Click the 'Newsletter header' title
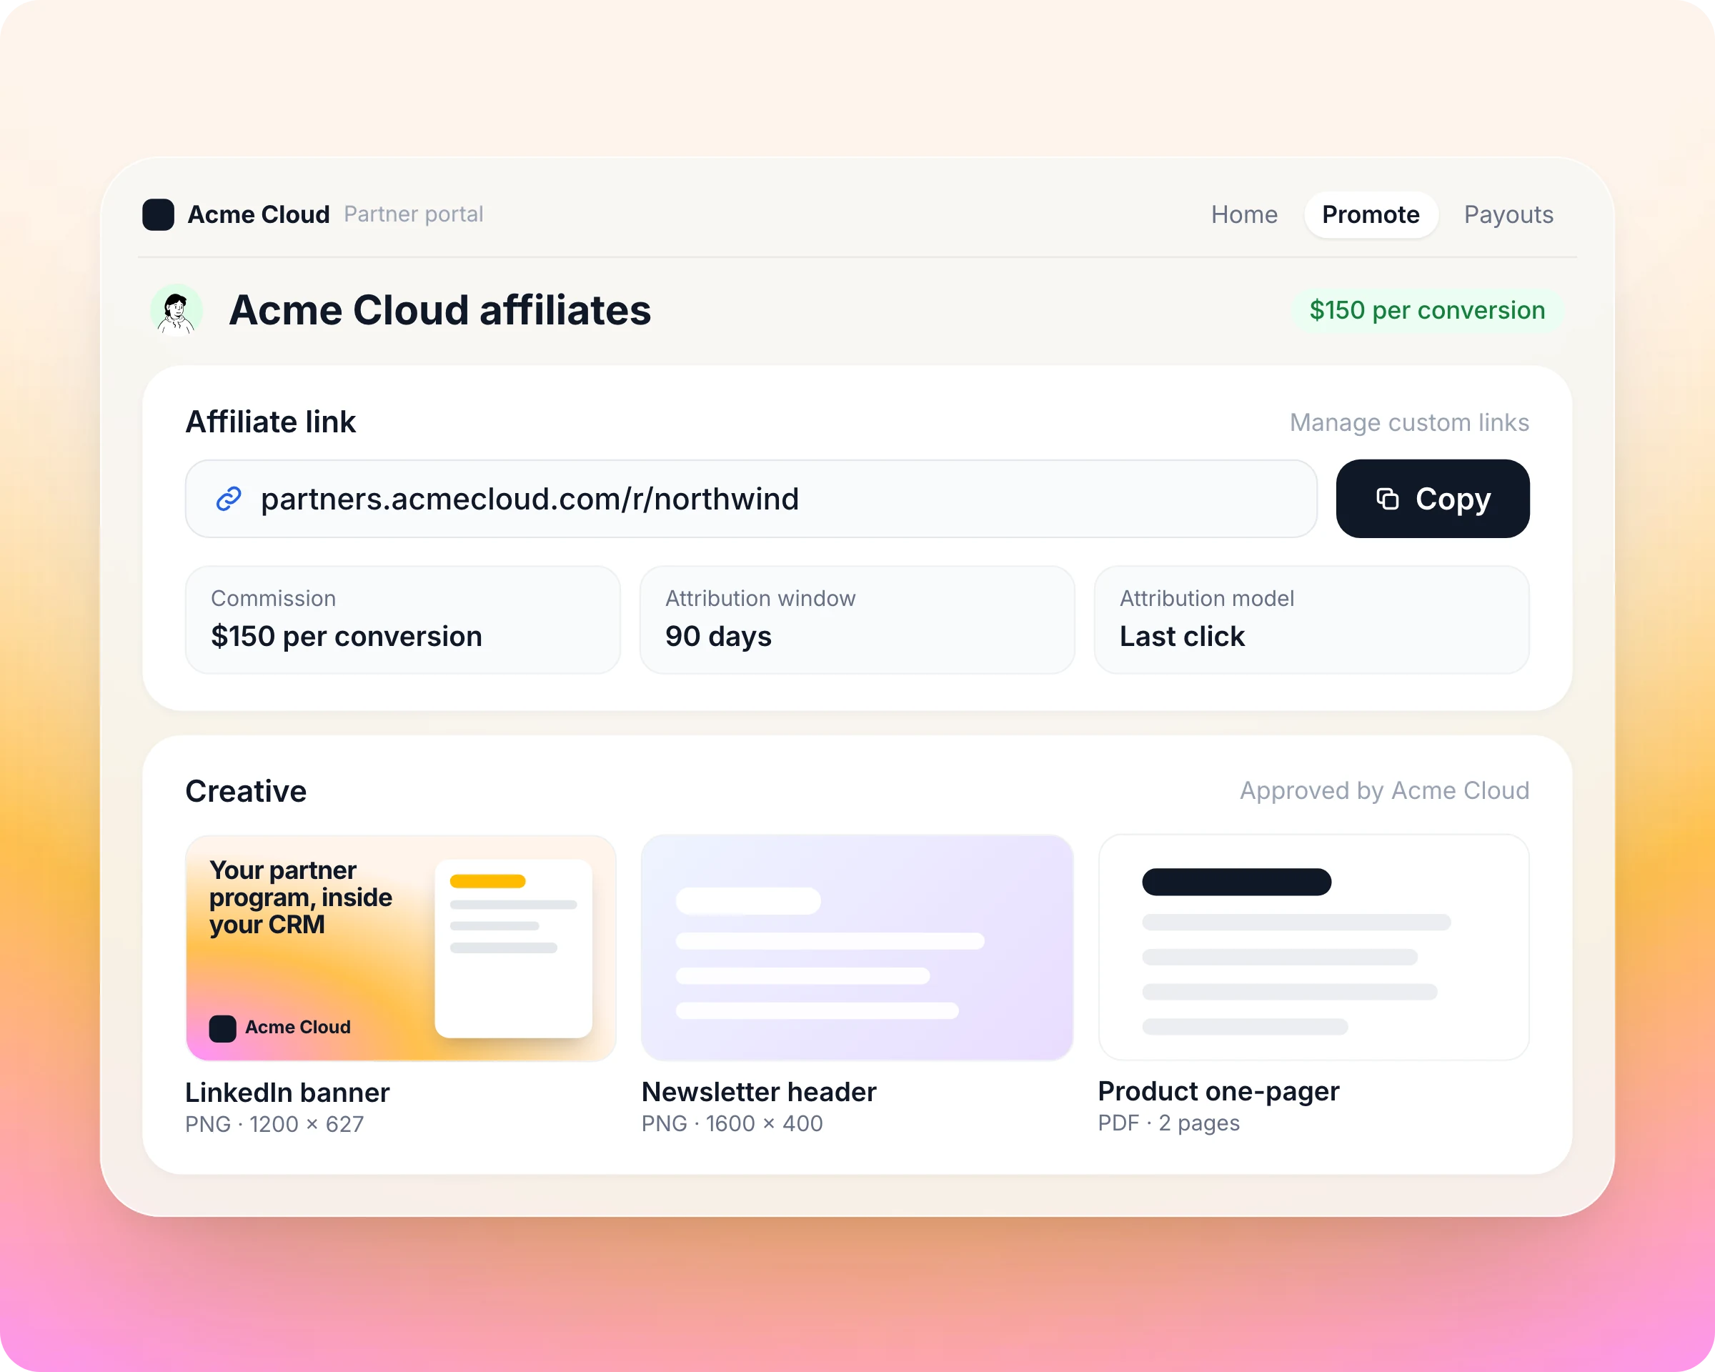1715x1372 pixels. pyautogui.click(x=759, y=1092)
